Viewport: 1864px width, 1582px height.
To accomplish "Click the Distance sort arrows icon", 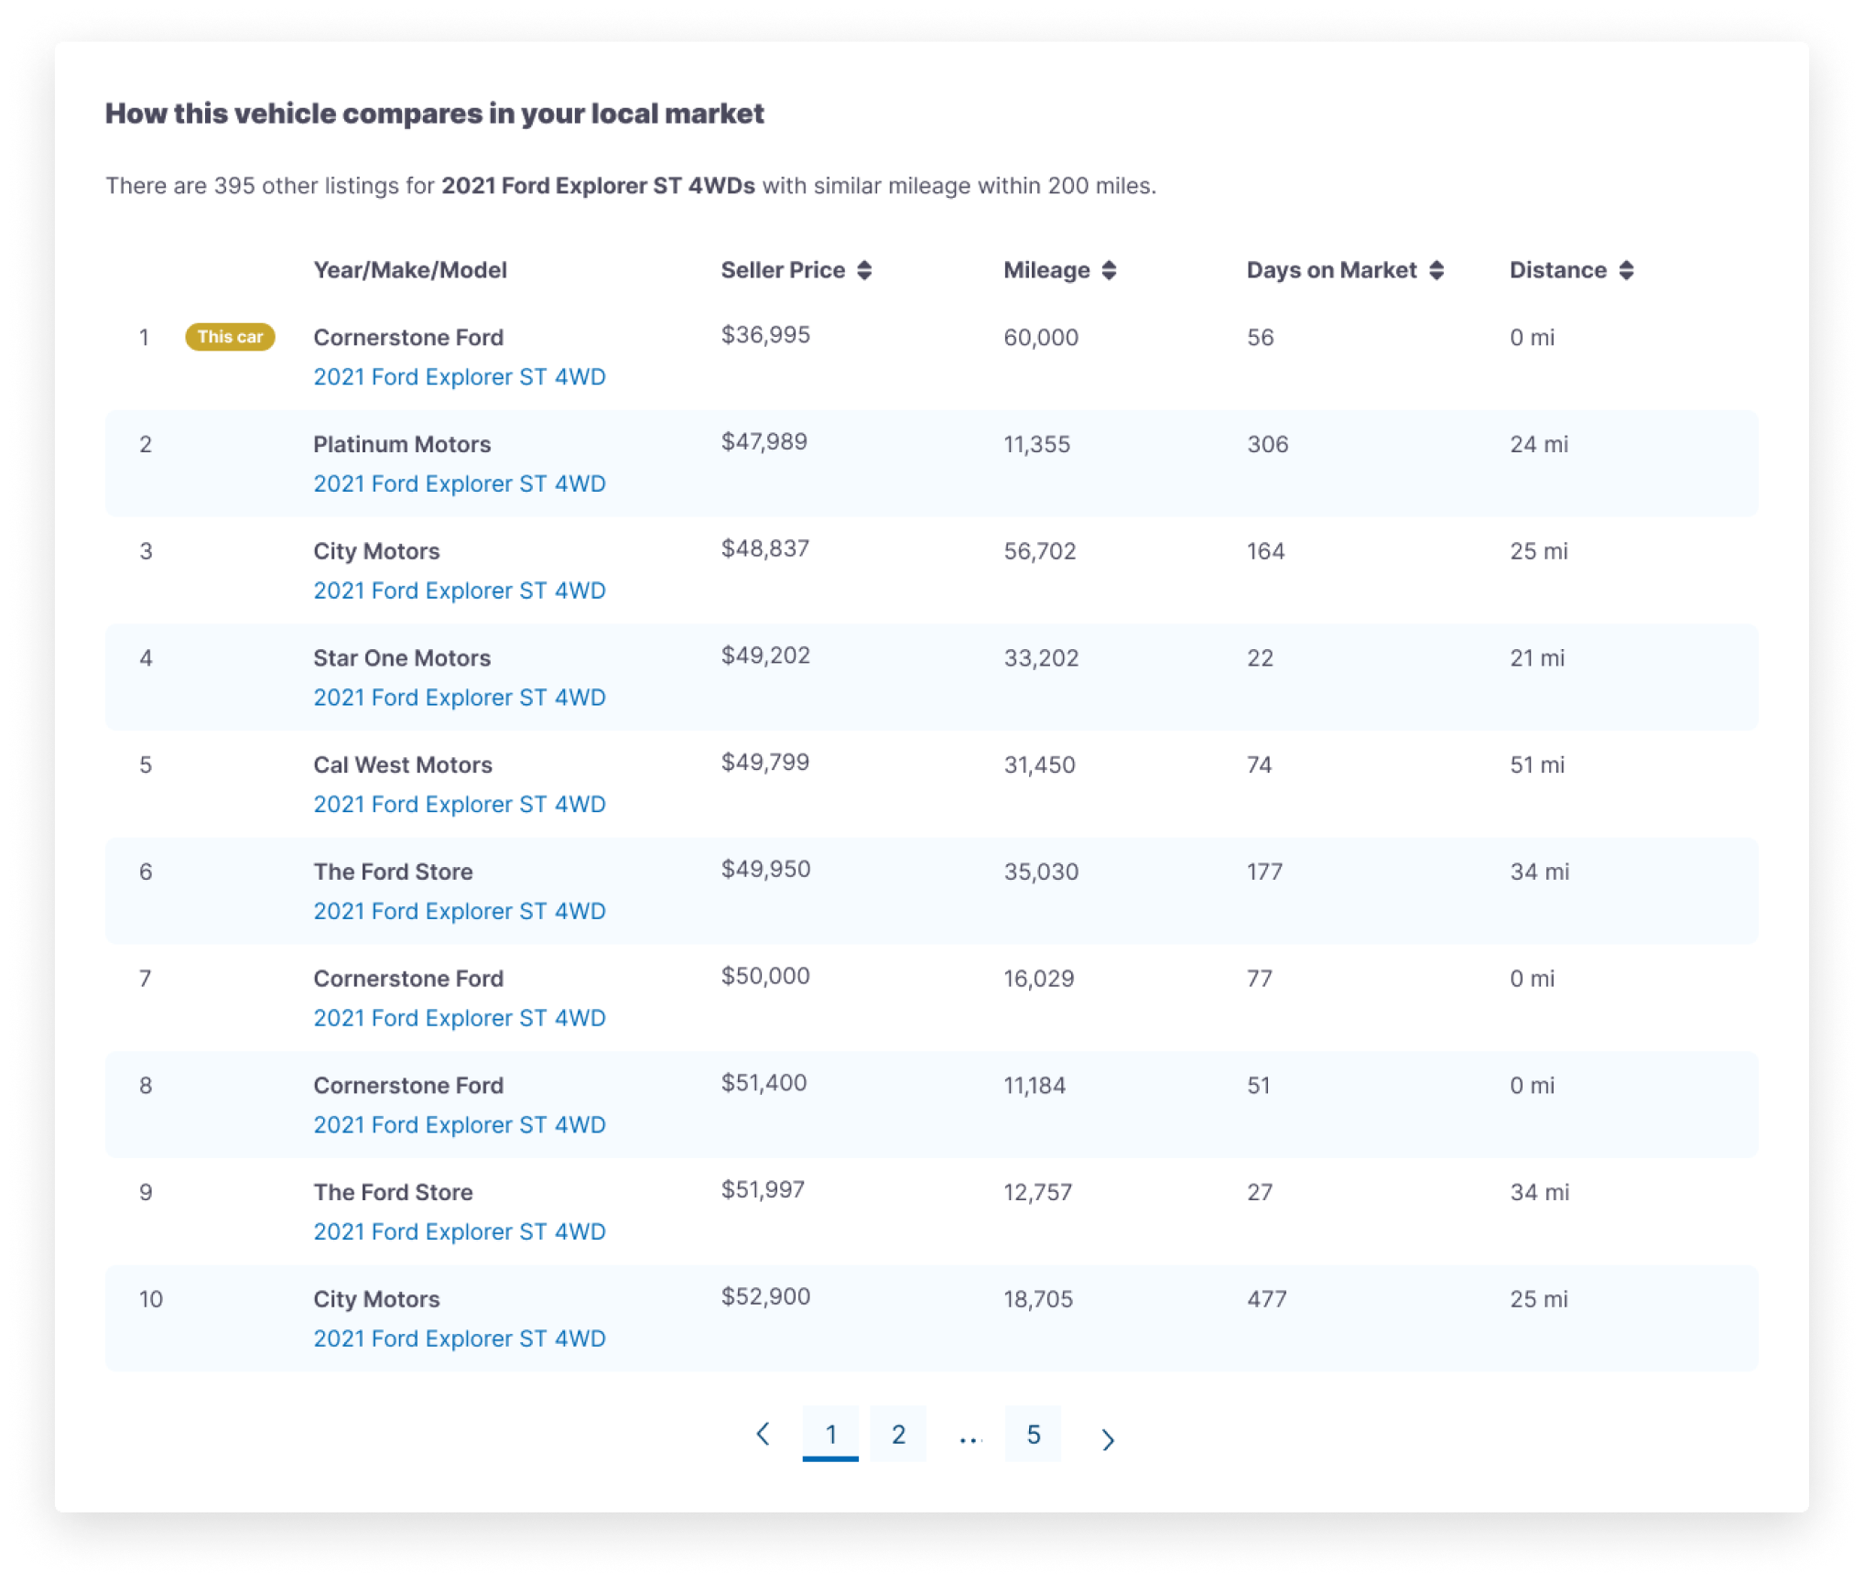I will point(1626,270).
